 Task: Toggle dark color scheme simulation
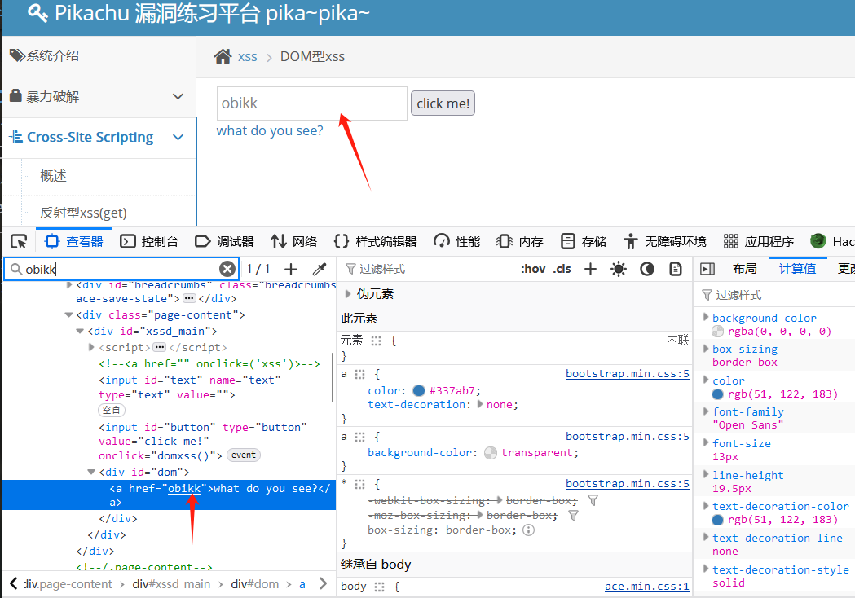click(646, 269)
